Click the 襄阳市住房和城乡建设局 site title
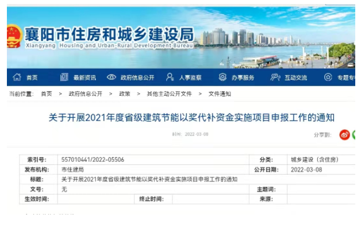Viewport: 361px width, 225px height. tap(109, 34)
